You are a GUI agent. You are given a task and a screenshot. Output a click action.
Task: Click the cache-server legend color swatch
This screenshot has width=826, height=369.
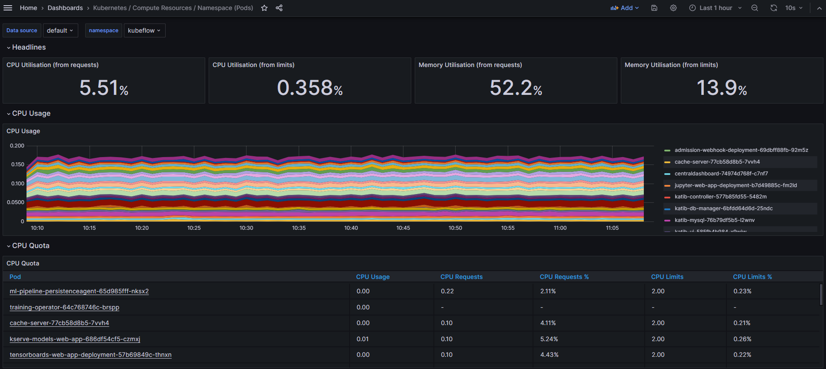click(x=667, y=162)
